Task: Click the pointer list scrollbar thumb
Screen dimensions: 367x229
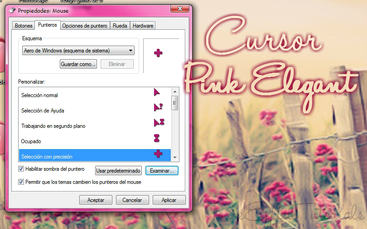Action: coord(174,103)
